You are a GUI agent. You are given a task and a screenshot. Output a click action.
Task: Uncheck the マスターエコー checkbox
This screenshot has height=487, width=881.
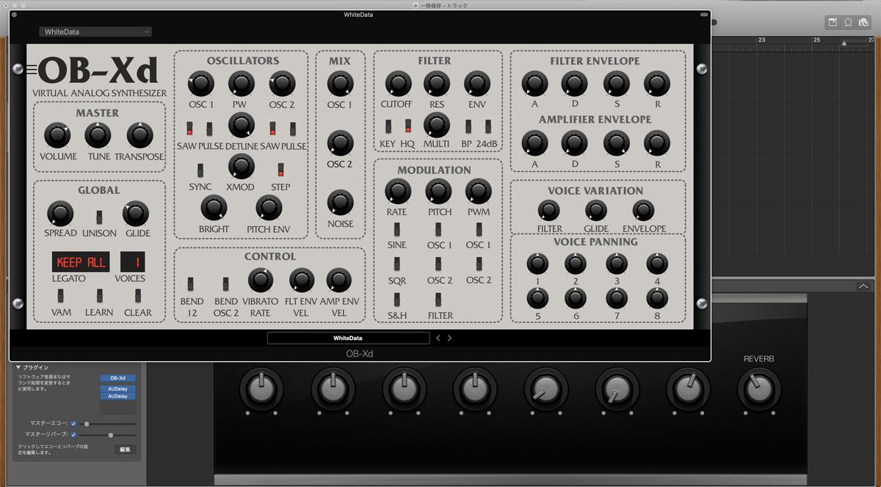[x=73, y=423]
